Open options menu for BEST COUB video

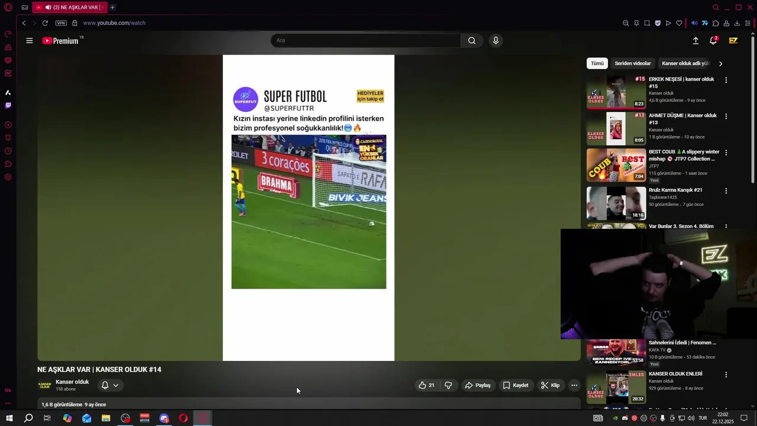726,153
